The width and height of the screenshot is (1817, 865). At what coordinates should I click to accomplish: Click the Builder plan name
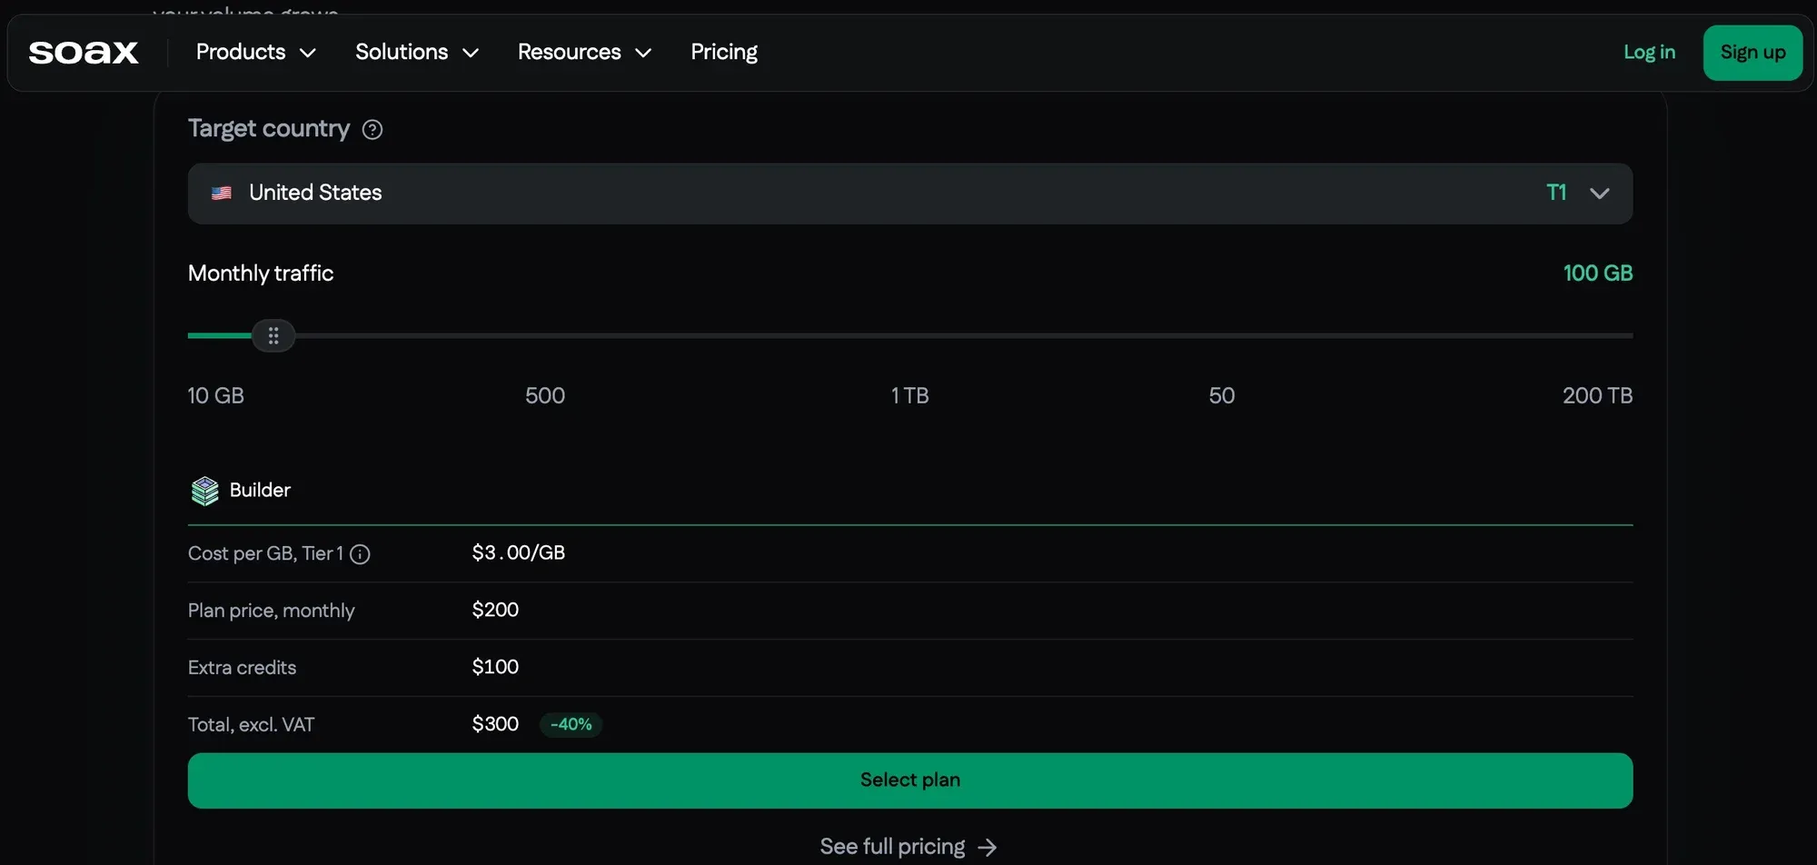click(260, 491)
